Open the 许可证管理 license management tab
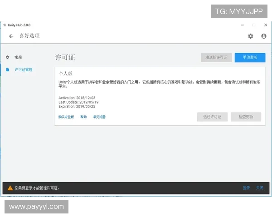This screenshot has height=218, width=272. [24, 69]
